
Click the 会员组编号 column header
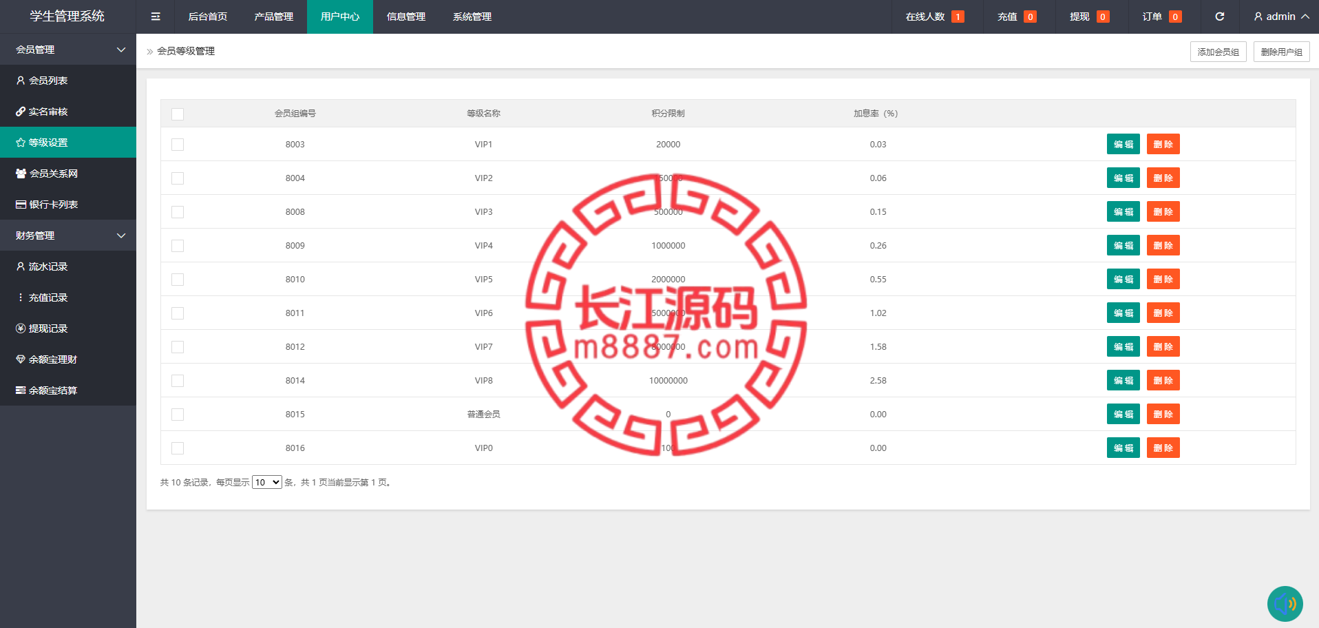[x=295, y=114]
